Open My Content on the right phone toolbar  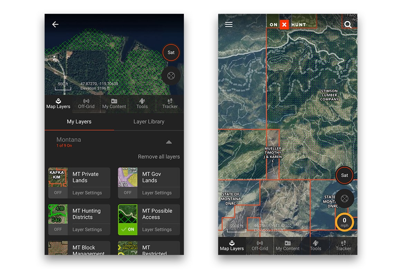[288, 246]
